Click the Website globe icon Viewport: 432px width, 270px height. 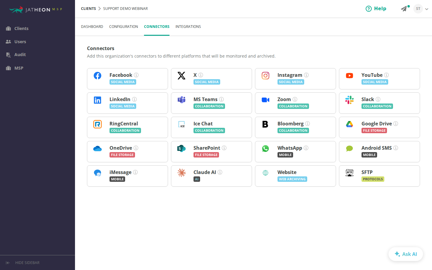click(265, 173)
